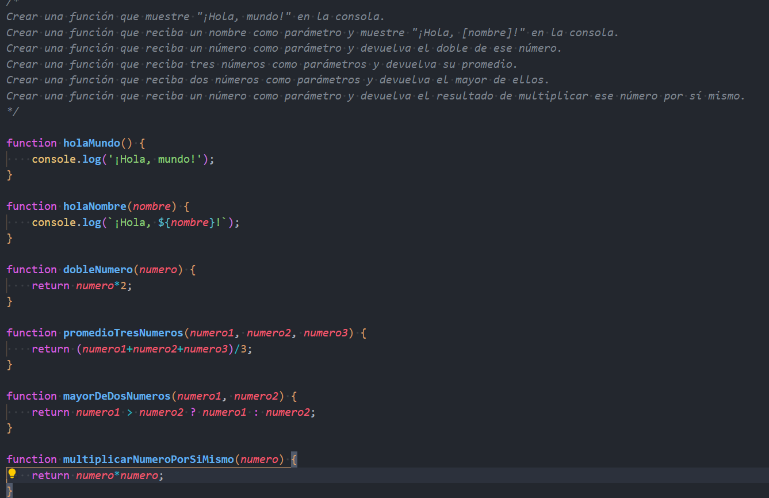Click the "?" ternary operator in mayorDeDosNumeros
The width and height of the screenshot is (769, 498).
coord(193,412)
